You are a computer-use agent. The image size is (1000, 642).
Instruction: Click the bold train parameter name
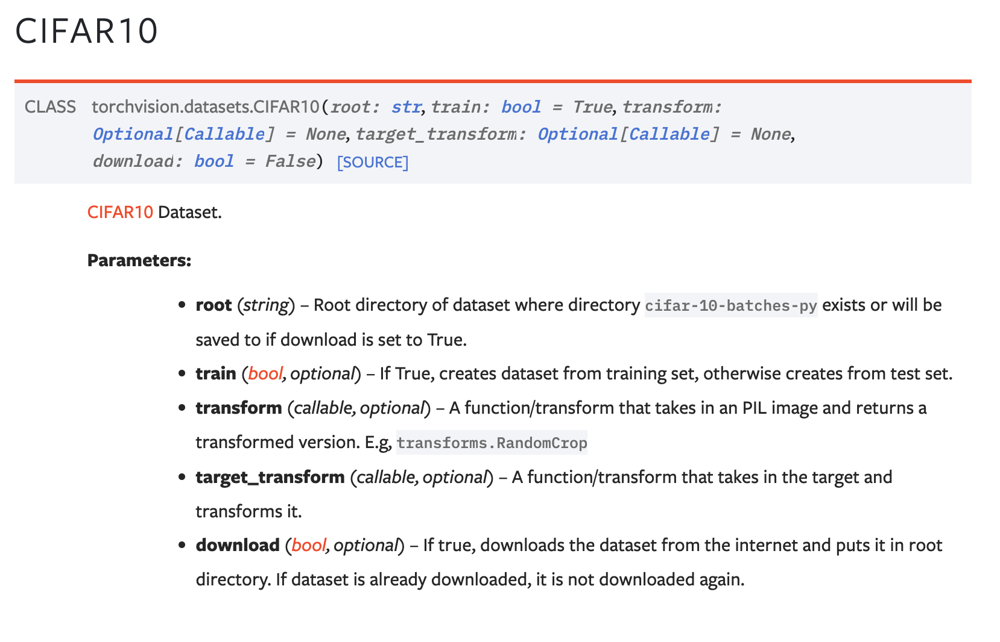pyautogui.click(x=215, y=373)
